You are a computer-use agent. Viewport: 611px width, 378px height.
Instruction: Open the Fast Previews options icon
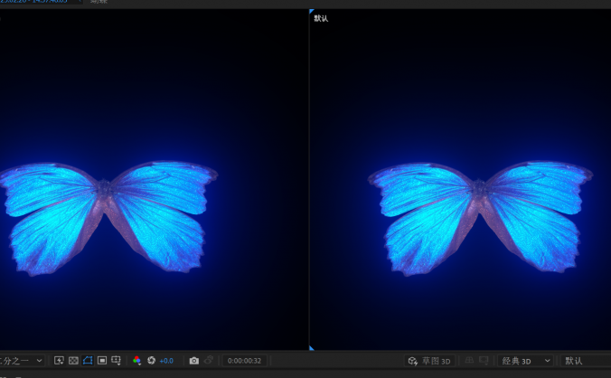point(59,361)
